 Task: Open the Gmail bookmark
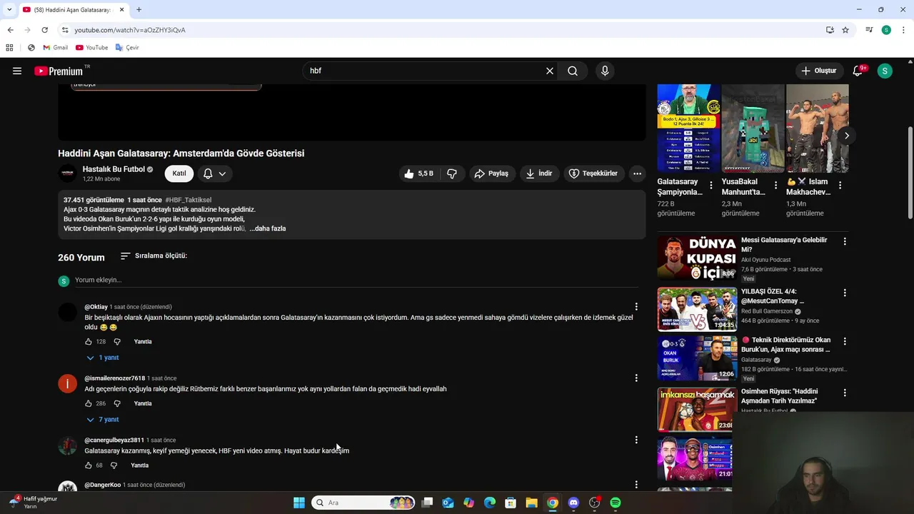pyautogui.click(x=55, y=48)
